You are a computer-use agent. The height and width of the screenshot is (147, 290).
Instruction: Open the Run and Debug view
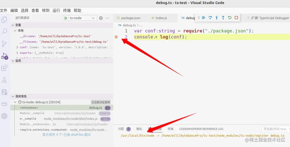pyautogui.click(x=4, y=56)
